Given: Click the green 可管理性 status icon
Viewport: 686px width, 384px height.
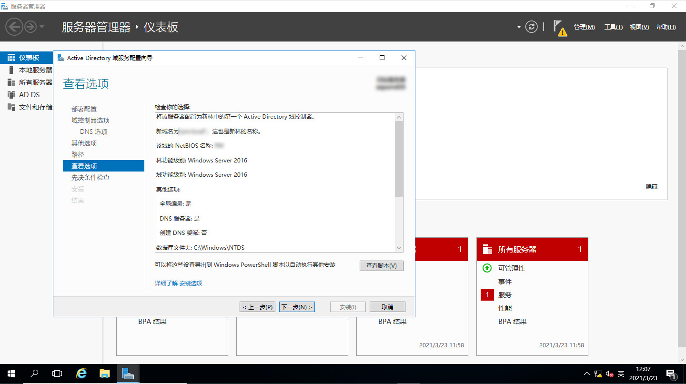Looking at the screenshot, I should point(487,268).
